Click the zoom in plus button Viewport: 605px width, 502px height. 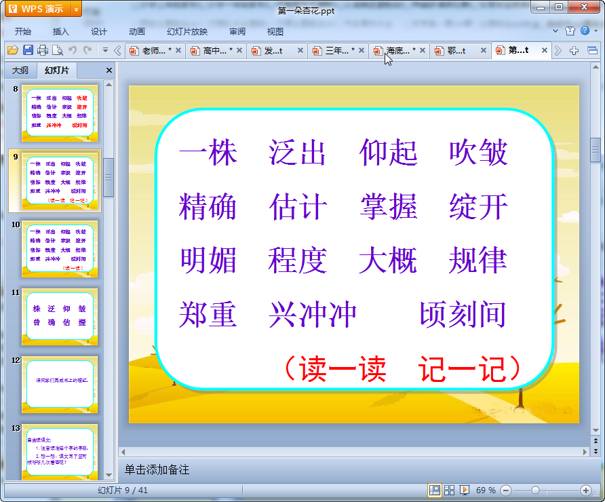pyautogui.click(x=586, y=490)
